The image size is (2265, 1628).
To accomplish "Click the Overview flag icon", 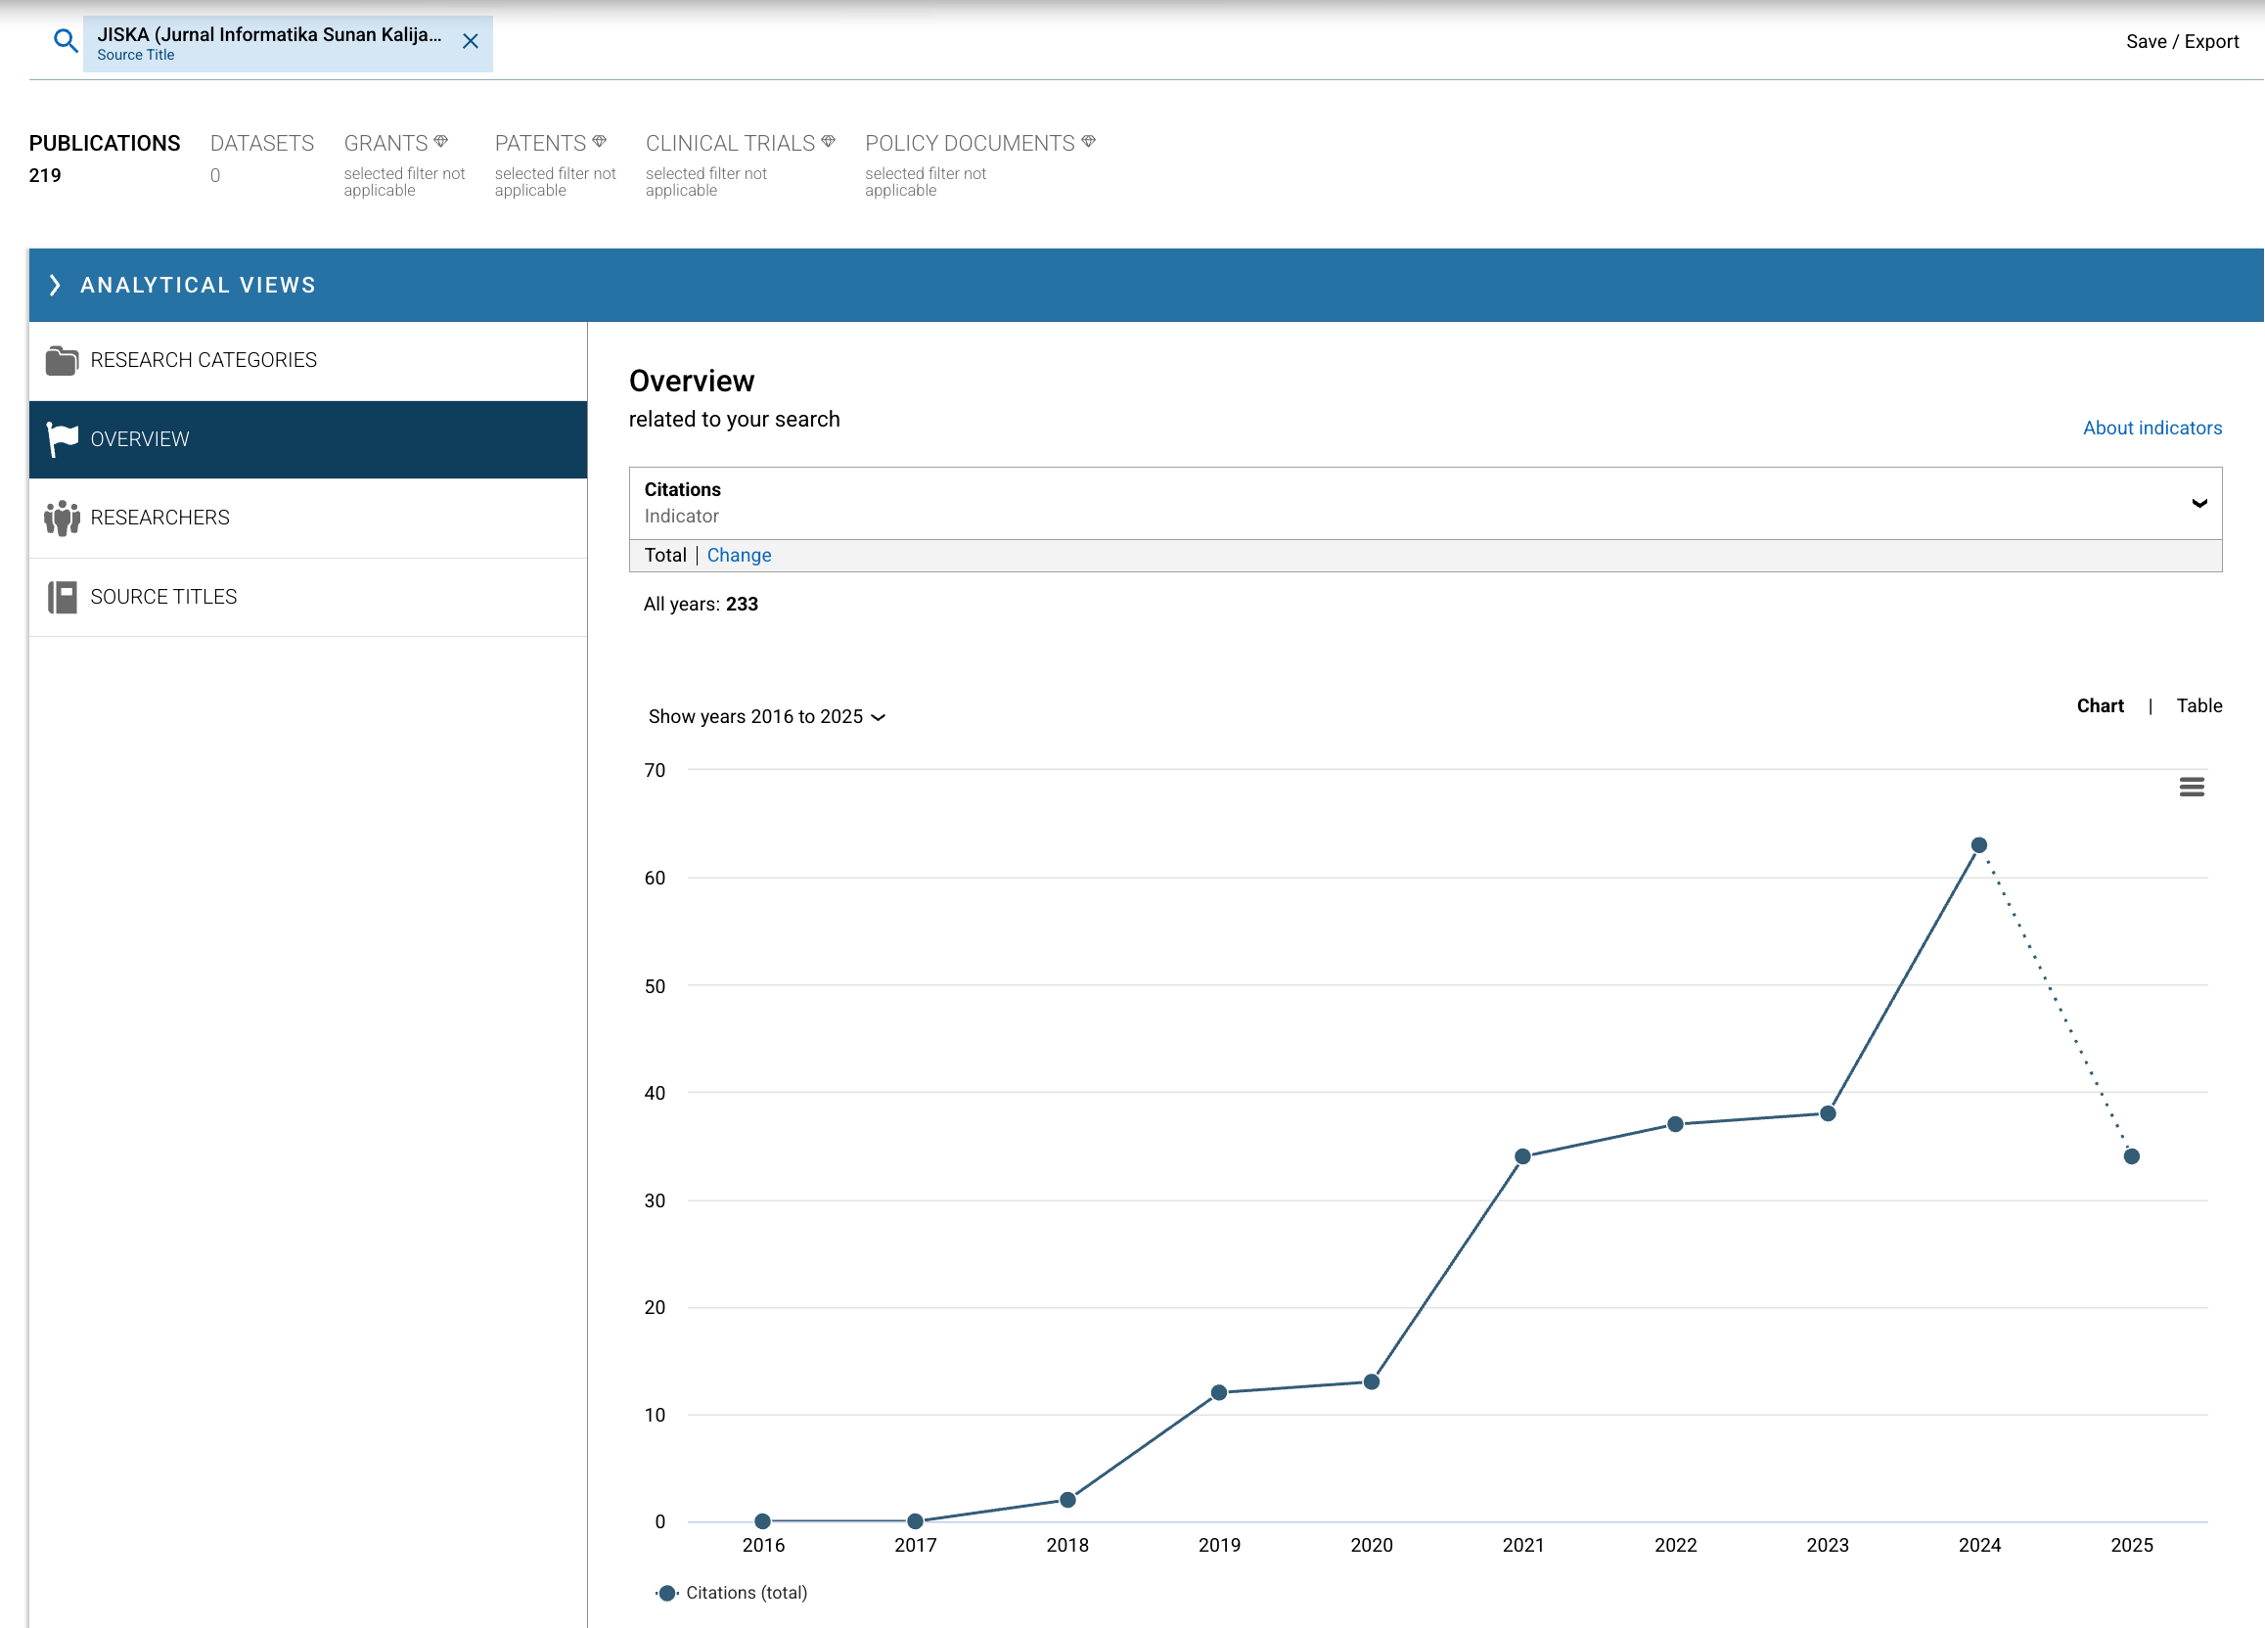I will pyautogui.click(x=62, y=439).
